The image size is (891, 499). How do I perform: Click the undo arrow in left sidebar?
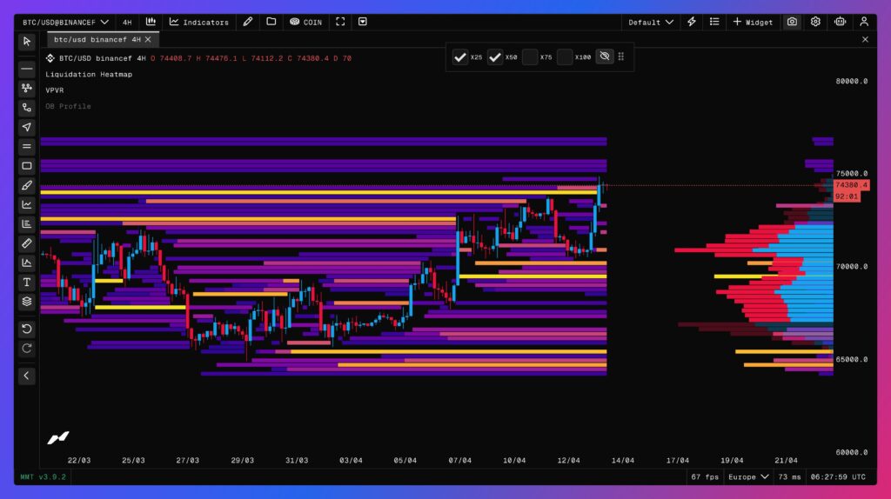coord(27,329)
